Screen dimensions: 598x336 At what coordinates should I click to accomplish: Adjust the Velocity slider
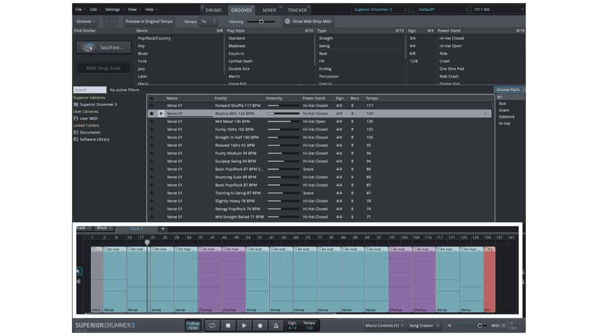261,21
